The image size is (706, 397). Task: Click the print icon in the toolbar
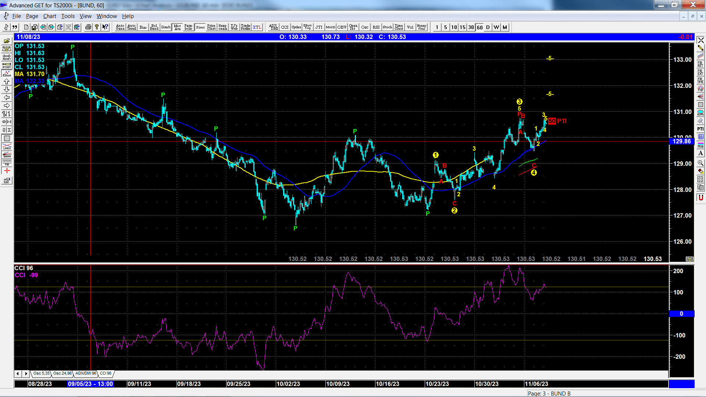click(x=88, y=27)
